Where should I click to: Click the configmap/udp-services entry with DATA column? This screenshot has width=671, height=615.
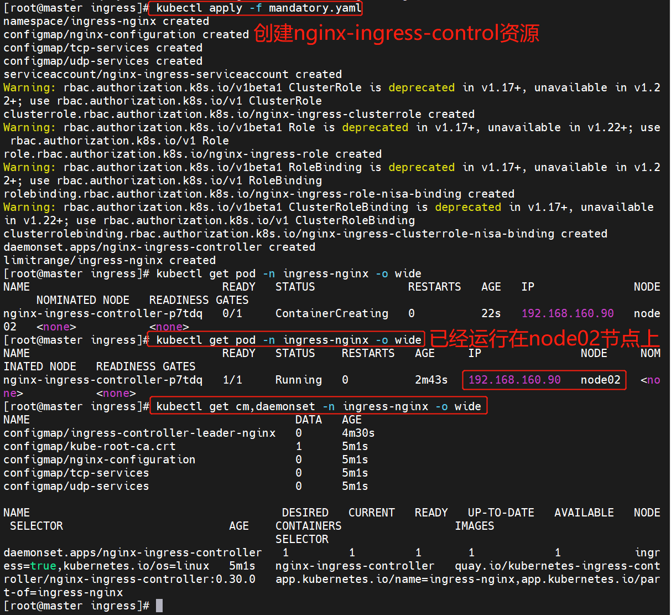pos(76,486)
